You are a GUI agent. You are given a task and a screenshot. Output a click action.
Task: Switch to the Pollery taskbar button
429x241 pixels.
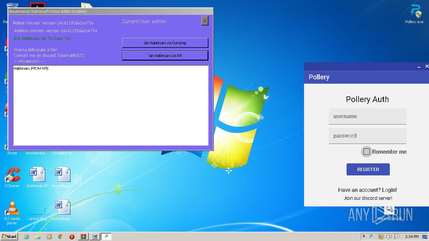coord(106,237)
